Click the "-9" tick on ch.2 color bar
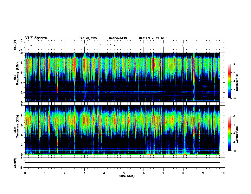This screenshot has width=251, height=194. pyautogui.click(x=234, y=142)
